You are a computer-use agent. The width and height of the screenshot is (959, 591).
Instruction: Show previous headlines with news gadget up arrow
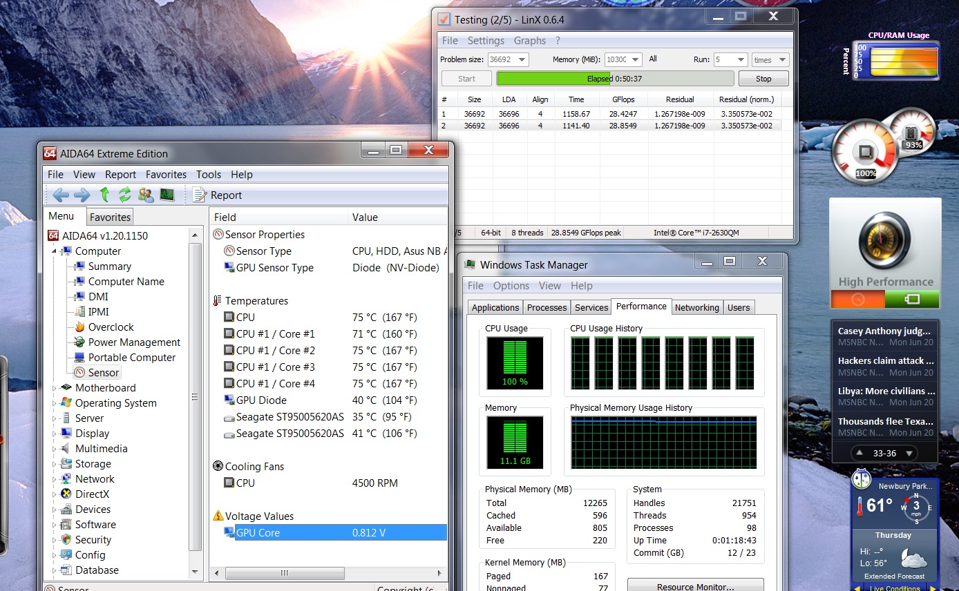[859, 454]
